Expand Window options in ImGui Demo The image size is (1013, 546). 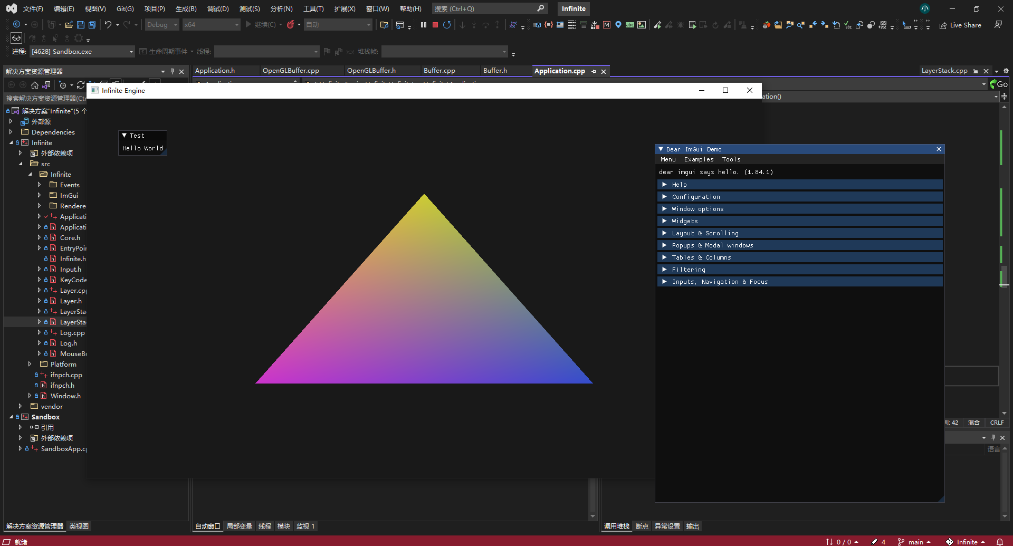coord(800,209)
